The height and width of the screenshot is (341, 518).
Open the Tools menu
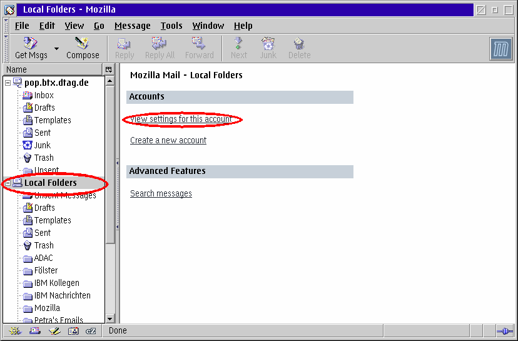pyautogui.click(x=171, y=26)
